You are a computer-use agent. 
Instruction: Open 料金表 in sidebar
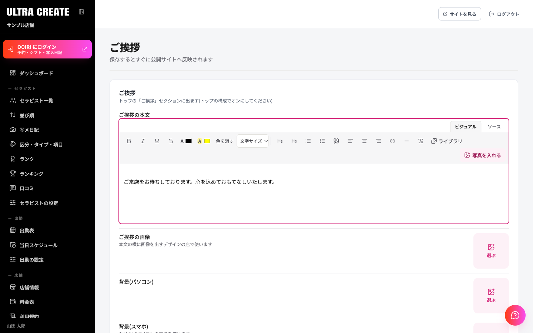tap(47, 302)
